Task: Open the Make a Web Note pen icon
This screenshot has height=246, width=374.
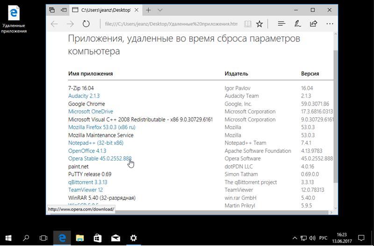Action: pos(297,24)
